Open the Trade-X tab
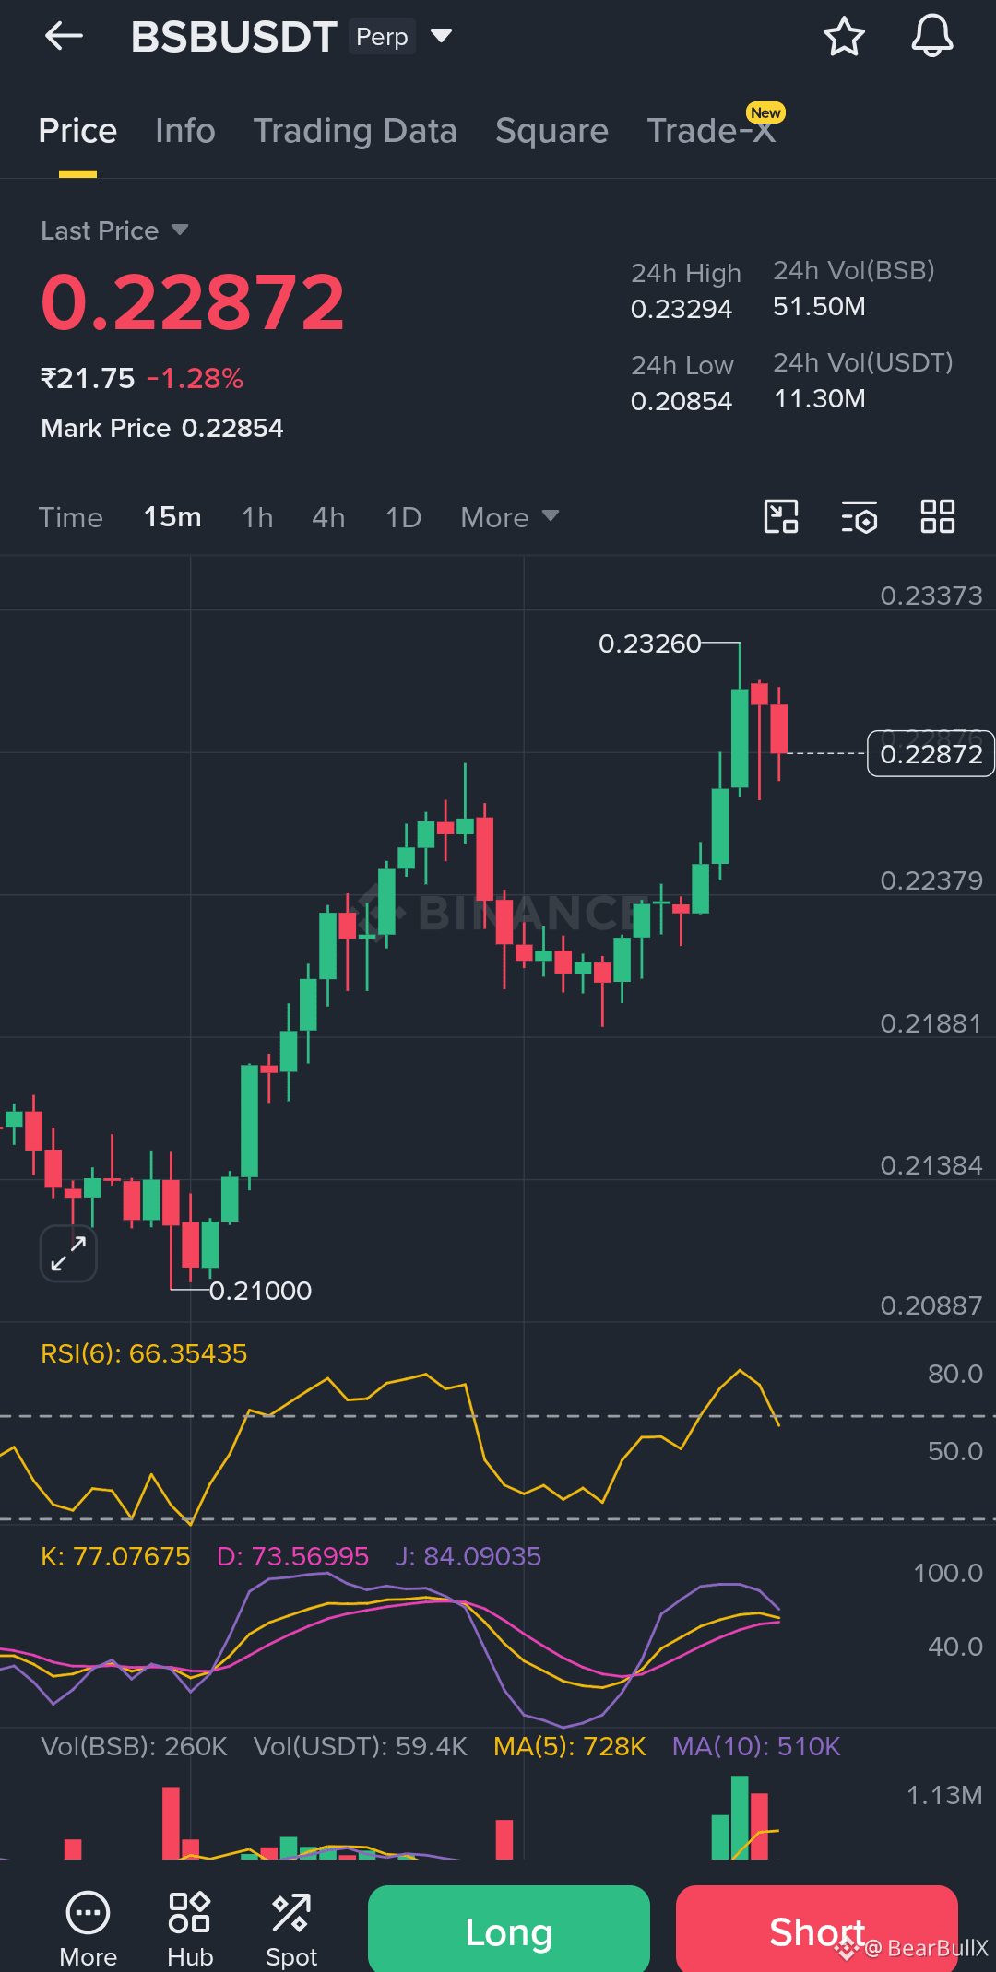 [x=711, y=131]
